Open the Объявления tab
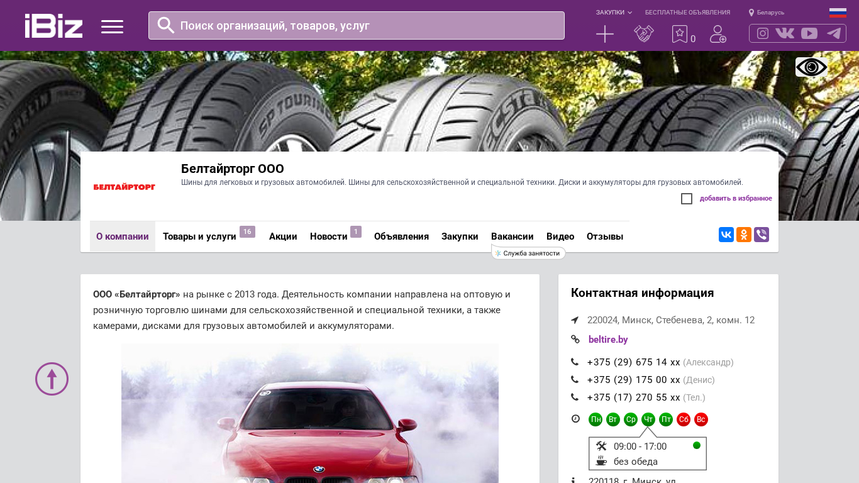 (401, 236)
